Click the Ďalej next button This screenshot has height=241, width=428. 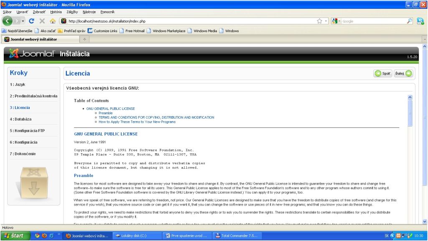(x=403, y=74)
